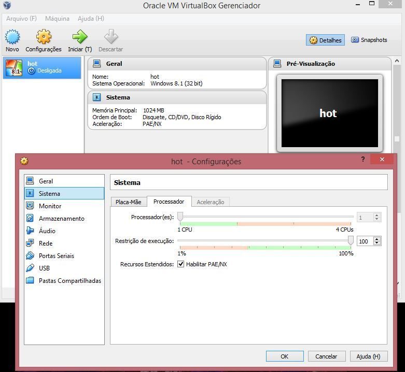The image size is (405, 372).
Task: Click the Descartar toolbar icon
Action: [111, 37]
